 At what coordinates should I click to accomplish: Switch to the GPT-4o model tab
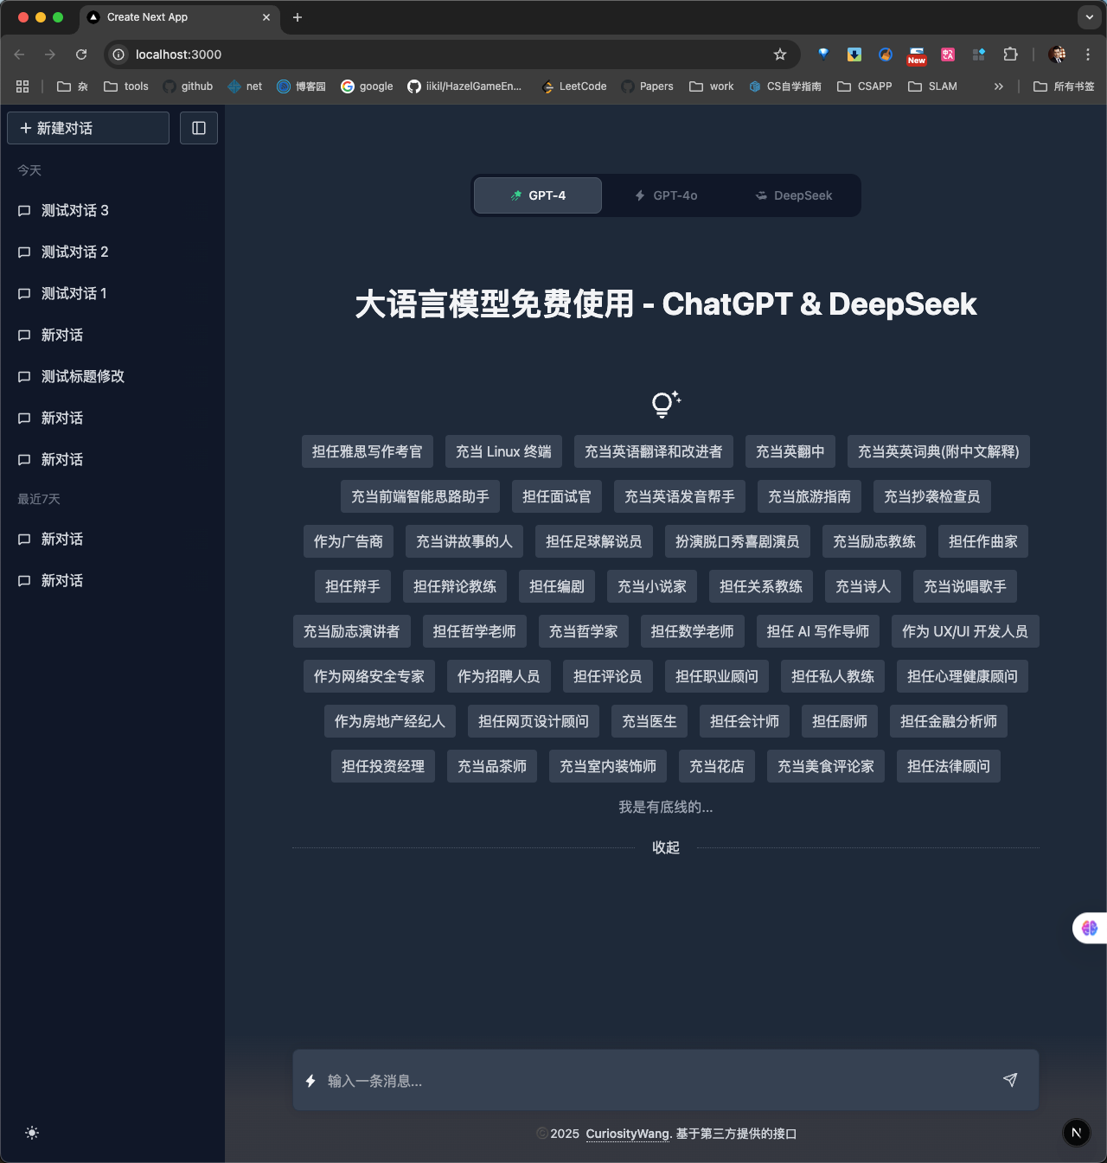(666, 195)
